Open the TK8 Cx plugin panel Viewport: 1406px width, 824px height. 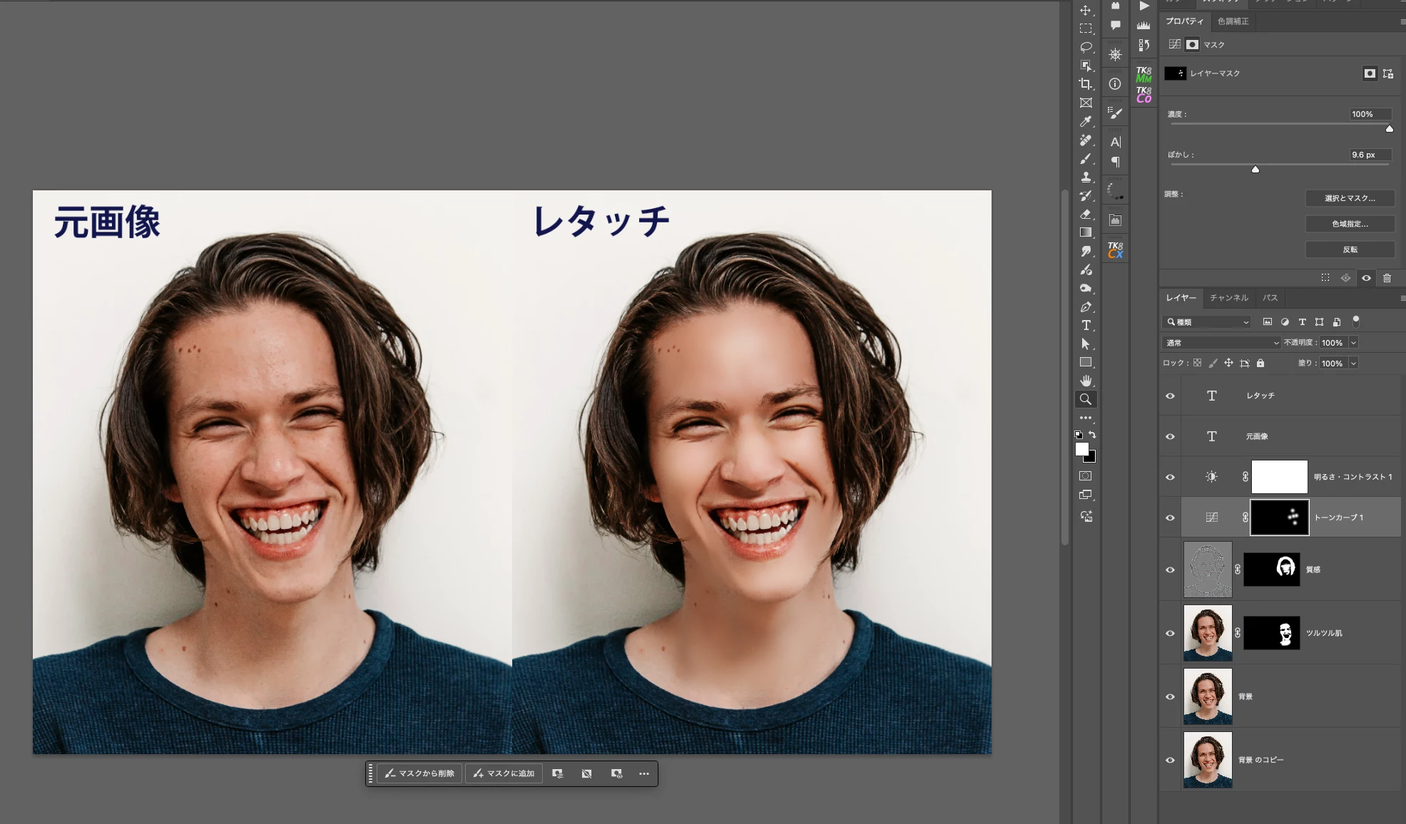pos(1115,249)
